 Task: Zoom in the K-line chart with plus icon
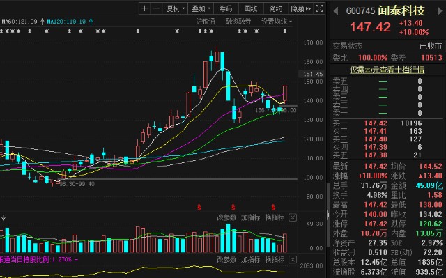(144, 8)
